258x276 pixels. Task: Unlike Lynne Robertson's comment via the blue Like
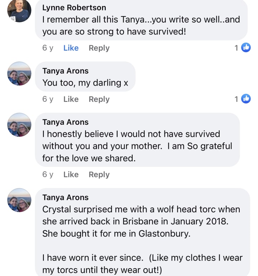point(71,48)
